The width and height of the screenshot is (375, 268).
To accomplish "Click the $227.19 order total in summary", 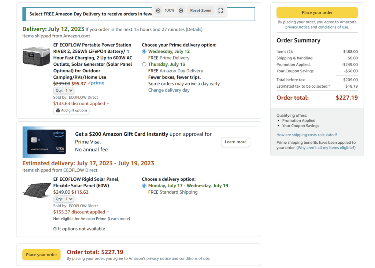I will tap(346, 98).
